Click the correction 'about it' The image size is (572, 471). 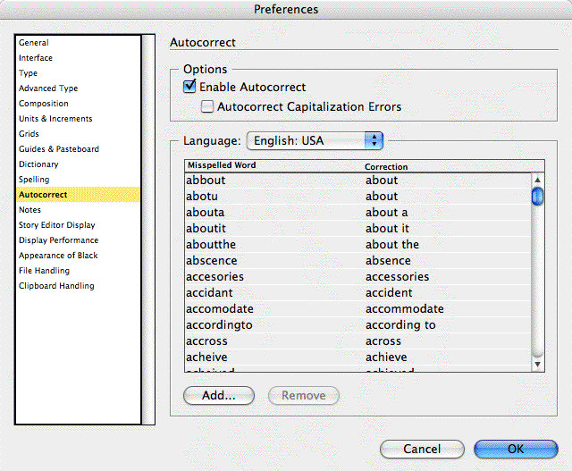(x=387, y=229)
